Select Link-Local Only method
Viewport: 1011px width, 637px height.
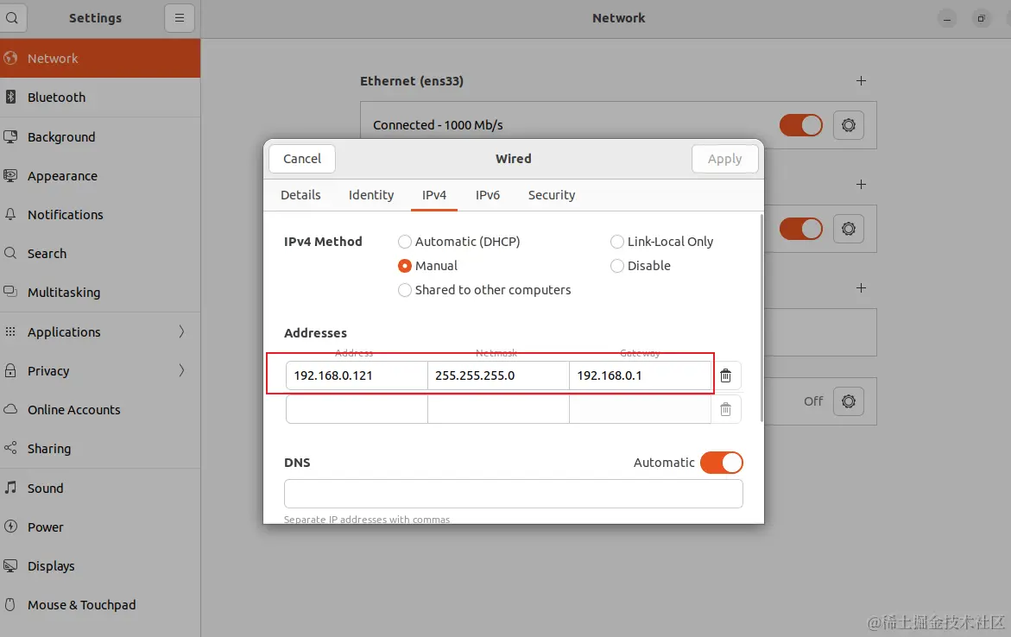click(661, 242)
